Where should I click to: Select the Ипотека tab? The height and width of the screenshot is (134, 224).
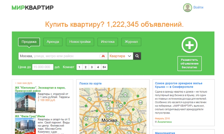108,42
